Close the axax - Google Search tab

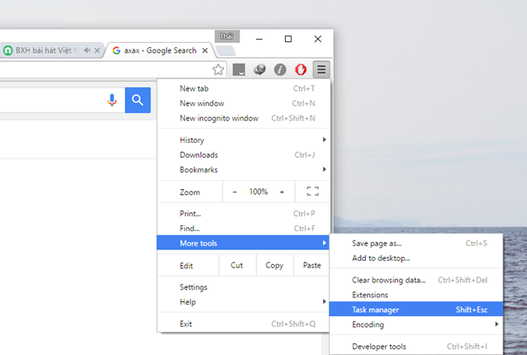(205, 50)
